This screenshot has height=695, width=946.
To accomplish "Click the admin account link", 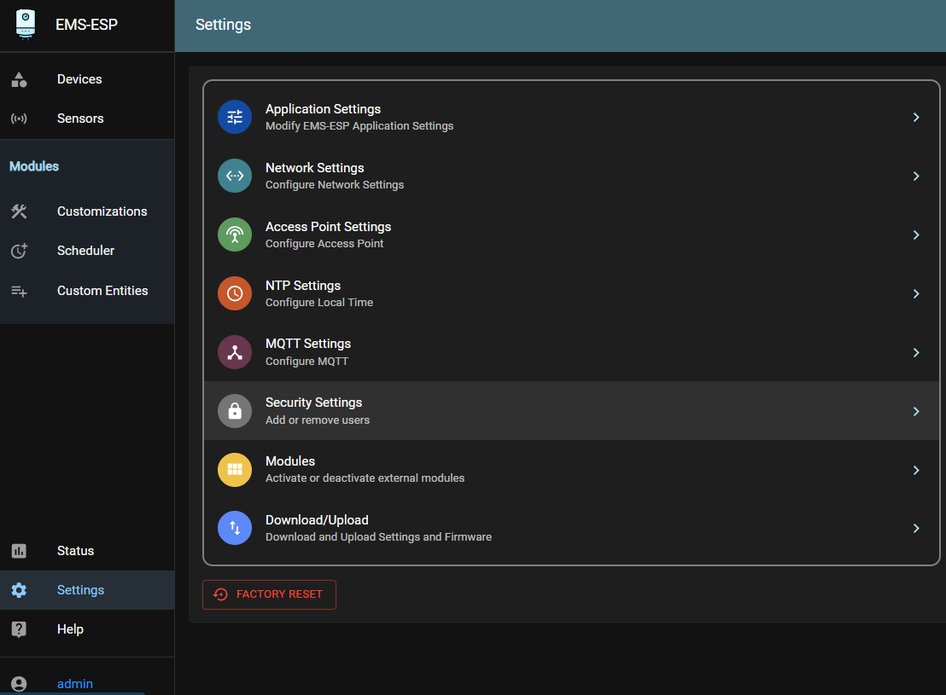I will (x=74, y=683).
